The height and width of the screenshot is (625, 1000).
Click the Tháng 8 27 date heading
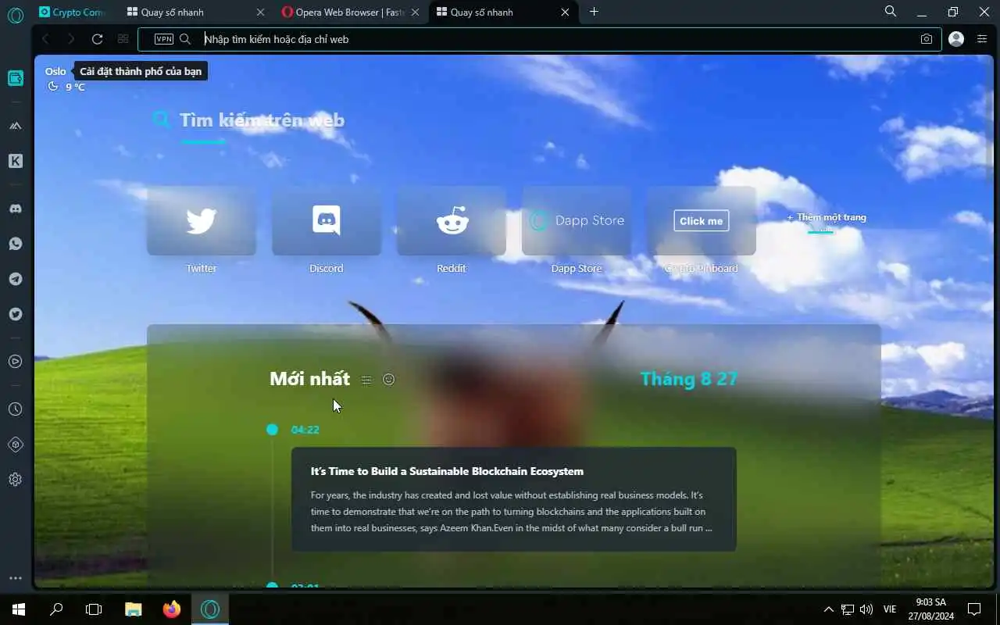[689, 379]
